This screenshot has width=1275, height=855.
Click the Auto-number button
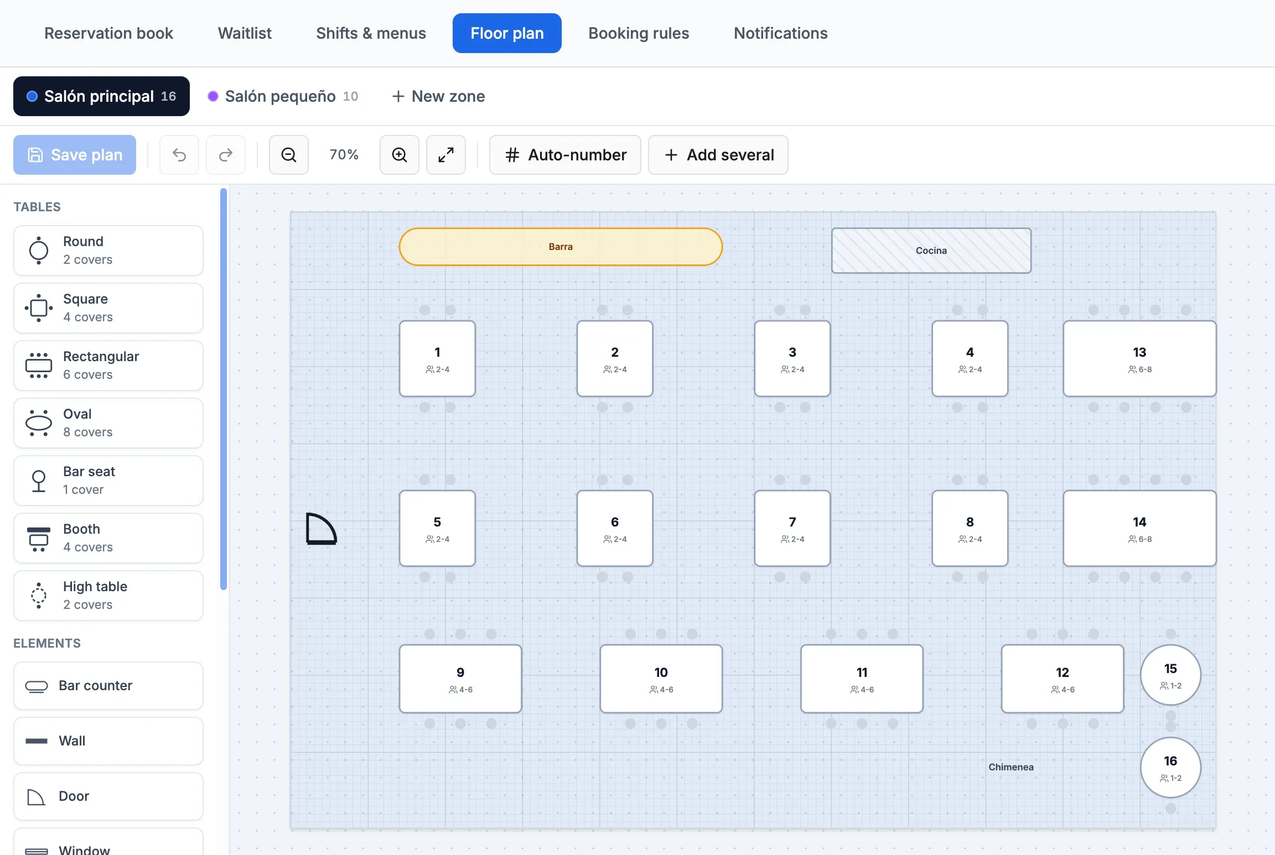pyautogui.click(x=565, y=155)
